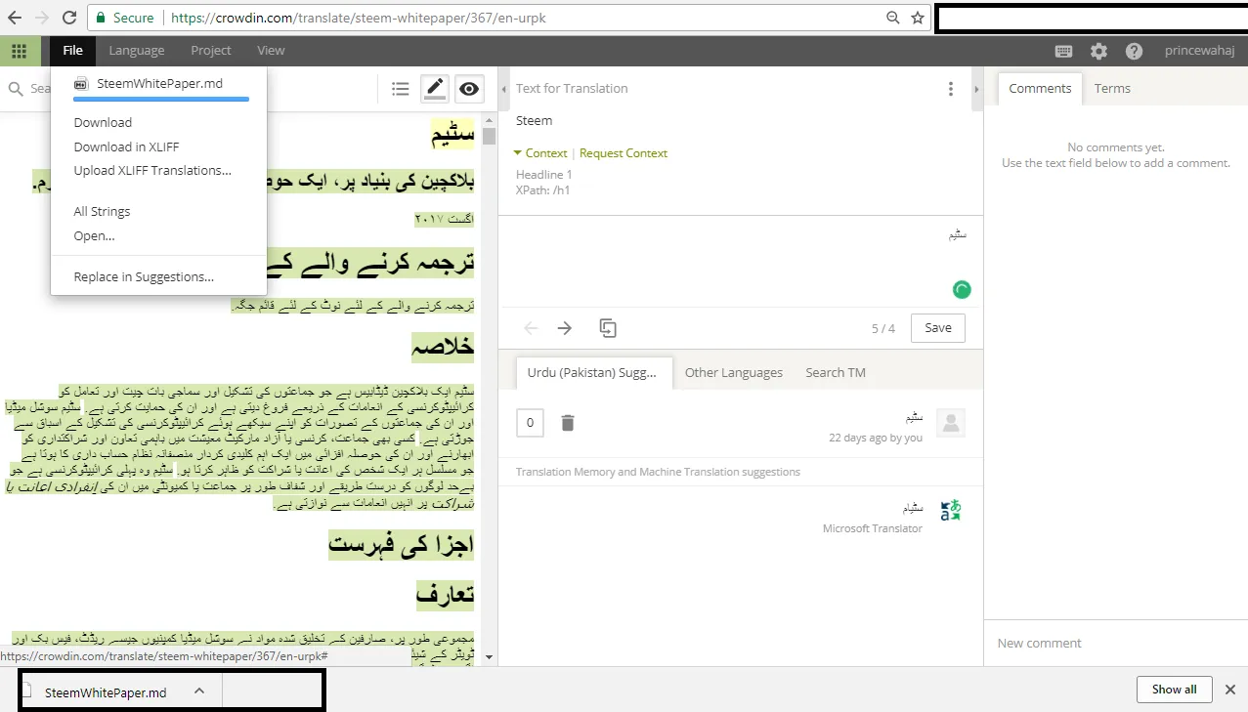
Task: Switch to Other Languages tab
Action: (x=733, y=372)
